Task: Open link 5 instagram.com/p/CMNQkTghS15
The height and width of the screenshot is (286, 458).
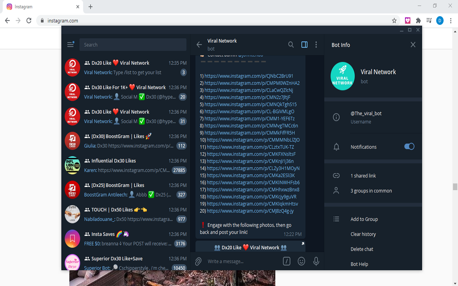Action: (250, 104)
